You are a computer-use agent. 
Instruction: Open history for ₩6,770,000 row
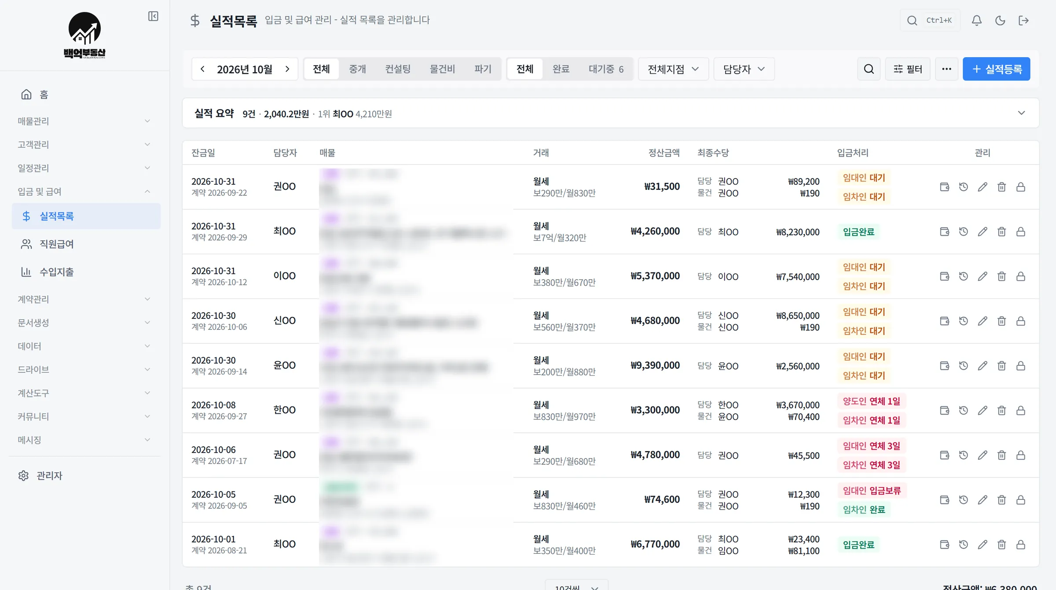click(963, 545)
